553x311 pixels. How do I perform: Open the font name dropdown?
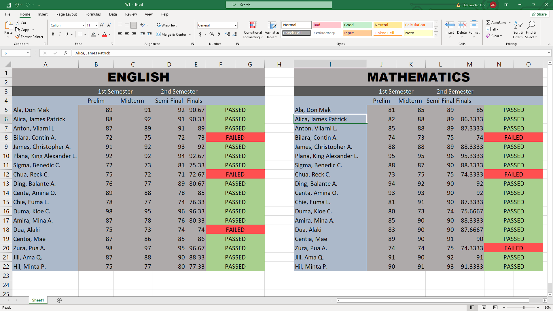(83, 25)
